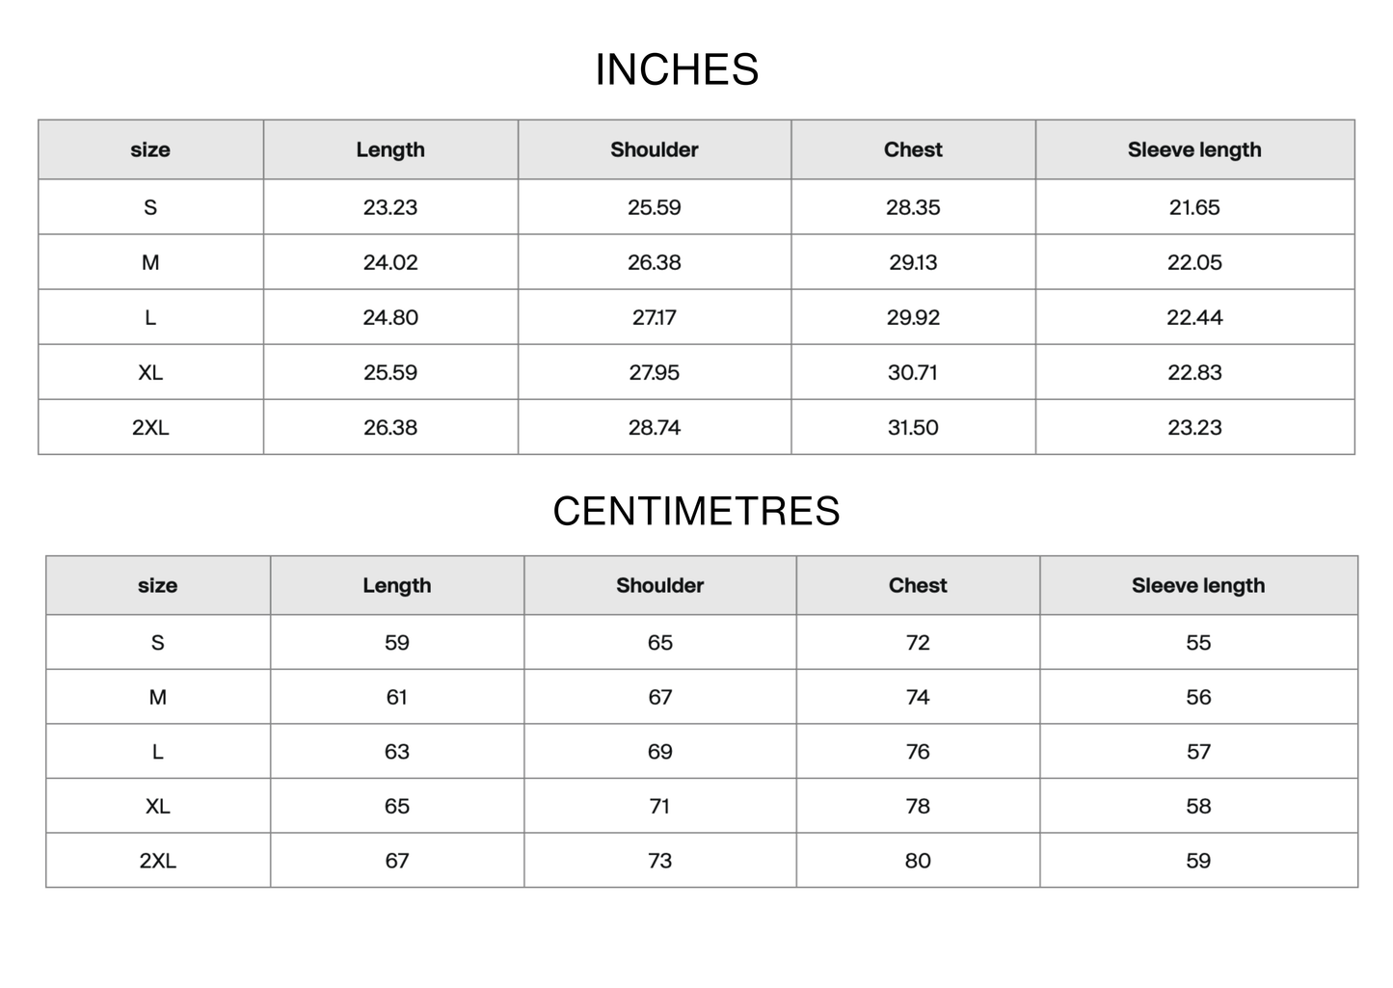Select the Shoulder header in inches table
Screen dimensions: 1393x988
pos(655,149)
